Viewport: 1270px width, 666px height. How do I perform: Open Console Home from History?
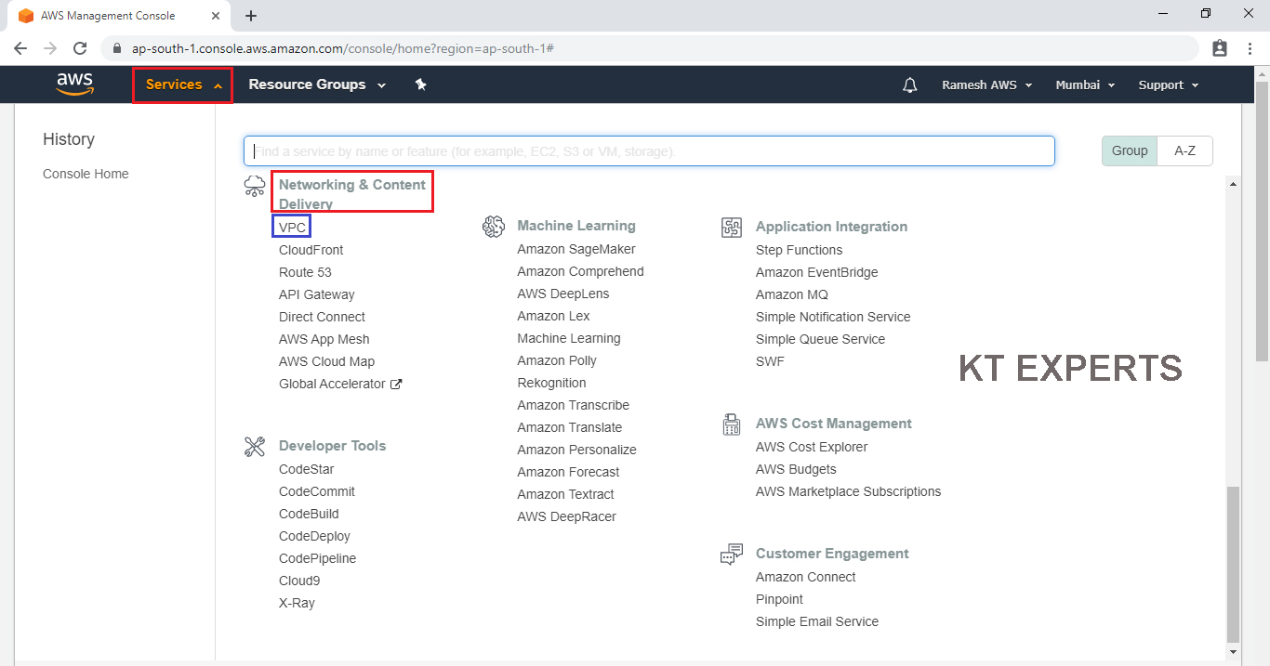[86, 174]
